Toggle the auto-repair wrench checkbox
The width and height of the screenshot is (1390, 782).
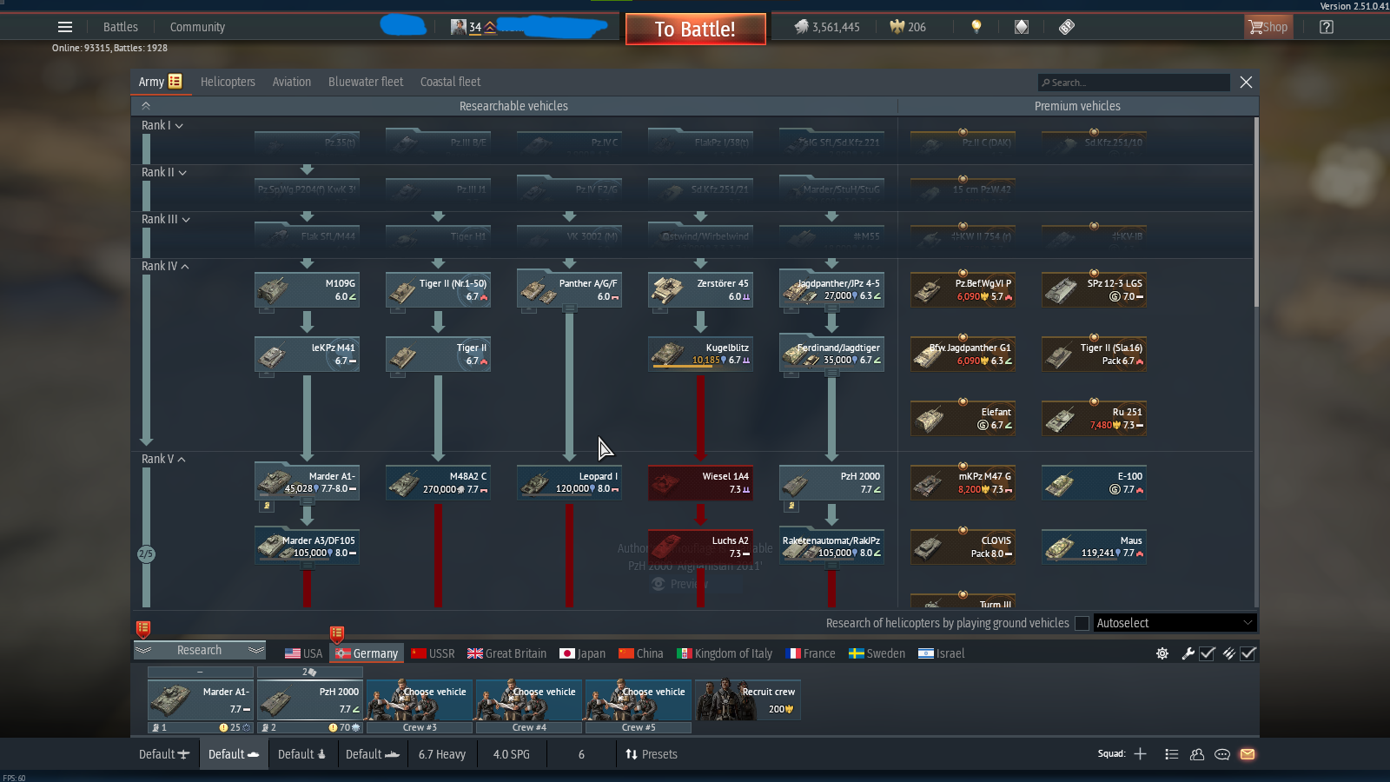coord(1207,653)
